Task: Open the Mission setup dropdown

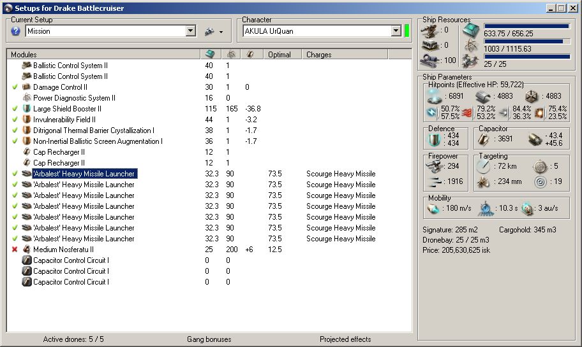Action: (x=191, y=31)
